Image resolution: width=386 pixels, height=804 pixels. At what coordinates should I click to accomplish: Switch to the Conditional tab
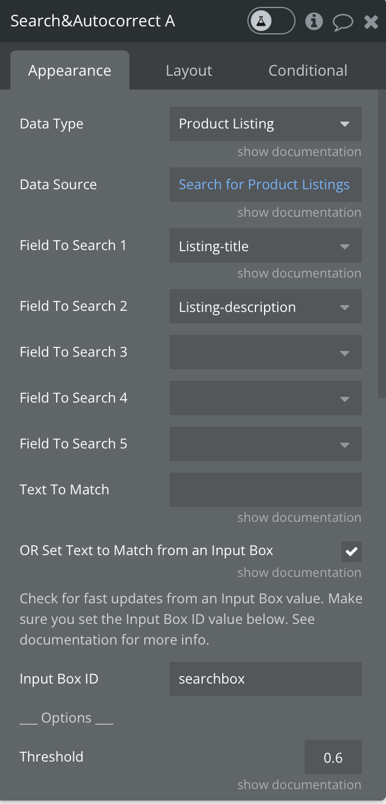tap(308, 71)
